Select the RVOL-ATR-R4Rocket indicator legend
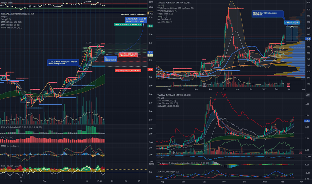Screen dimensions: 312x184 (x=21, y=127)
